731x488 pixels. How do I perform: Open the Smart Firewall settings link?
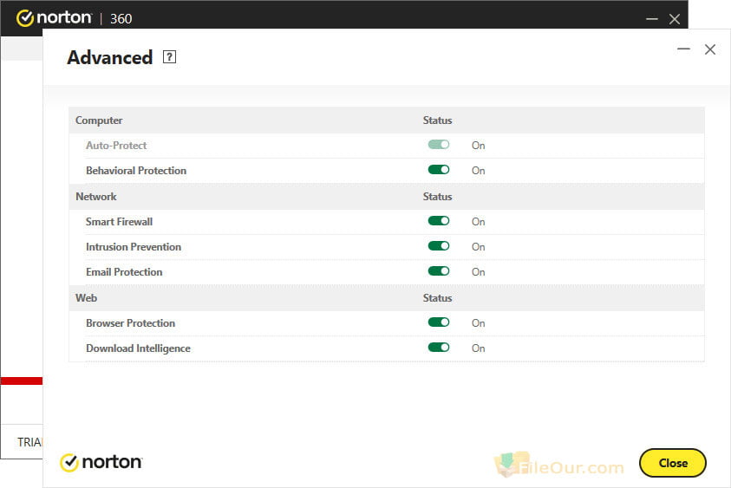(119, 222)
